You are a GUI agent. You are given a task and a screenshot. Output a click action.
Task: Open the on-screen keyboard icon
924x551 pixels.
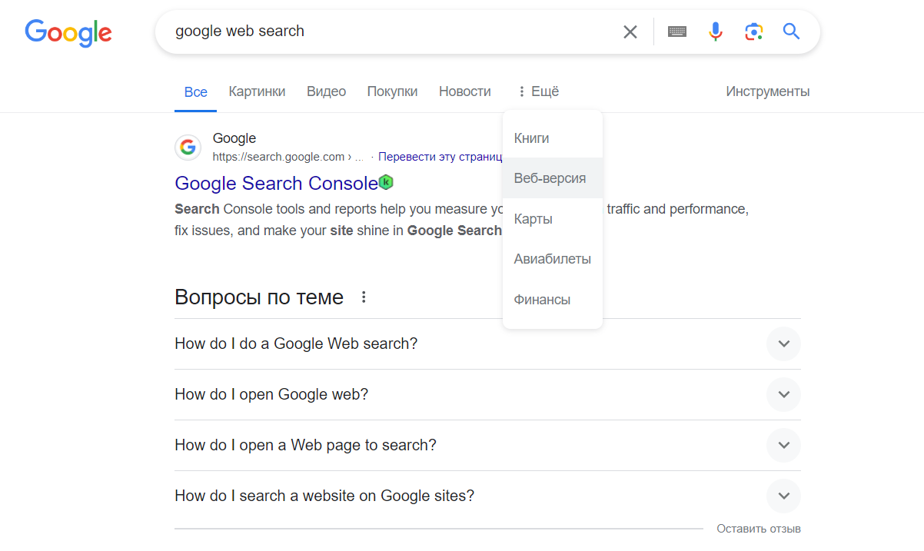point(676,32)
